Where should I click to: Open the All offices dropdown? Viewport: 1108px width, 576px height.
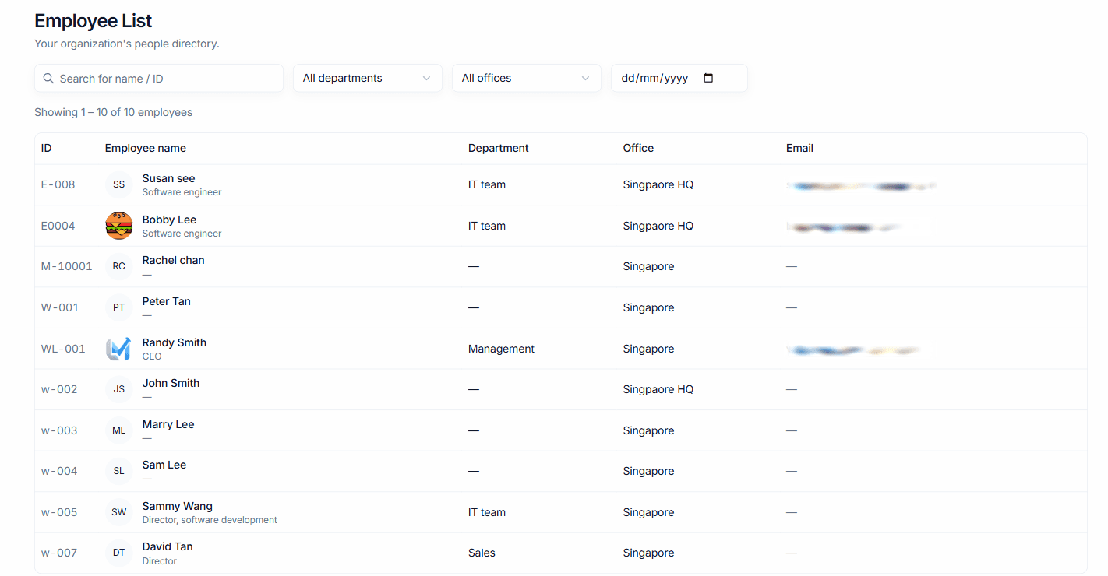tap(527, 78)
